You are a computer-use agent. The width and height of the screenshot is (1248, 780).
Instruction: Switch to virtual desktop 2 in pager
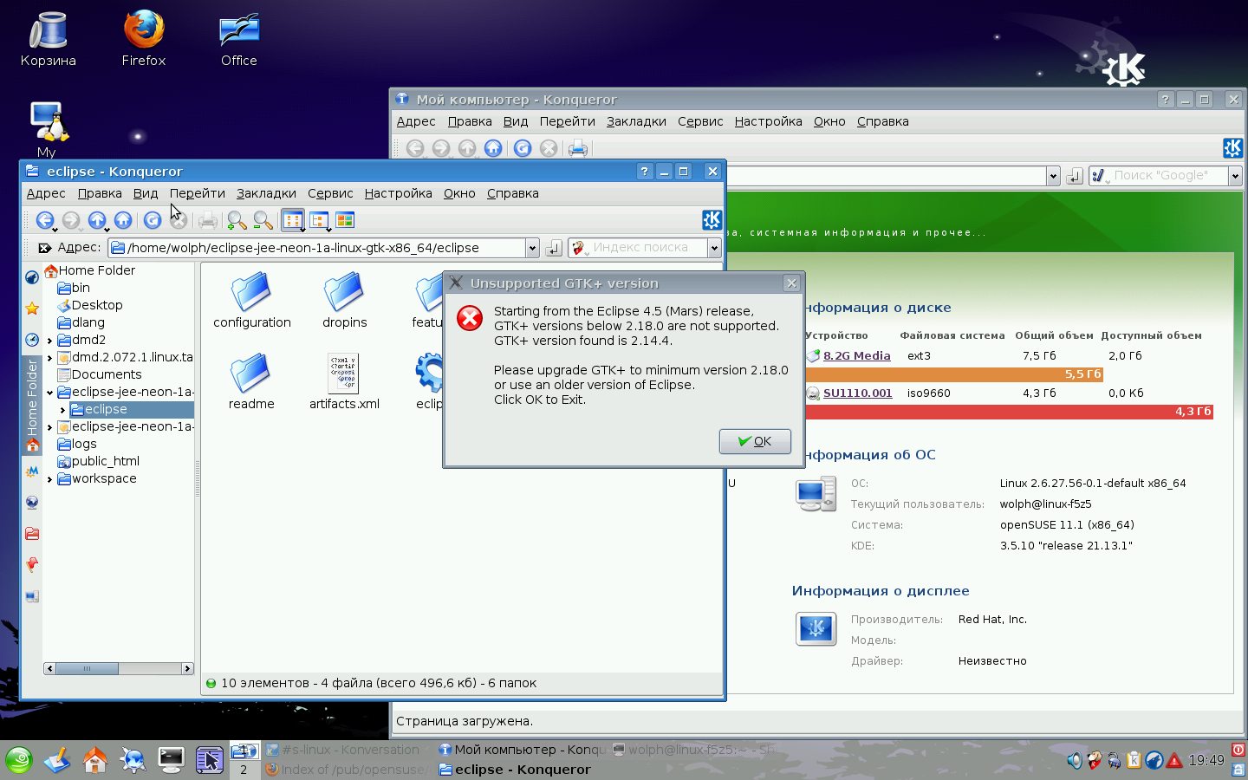244,770
